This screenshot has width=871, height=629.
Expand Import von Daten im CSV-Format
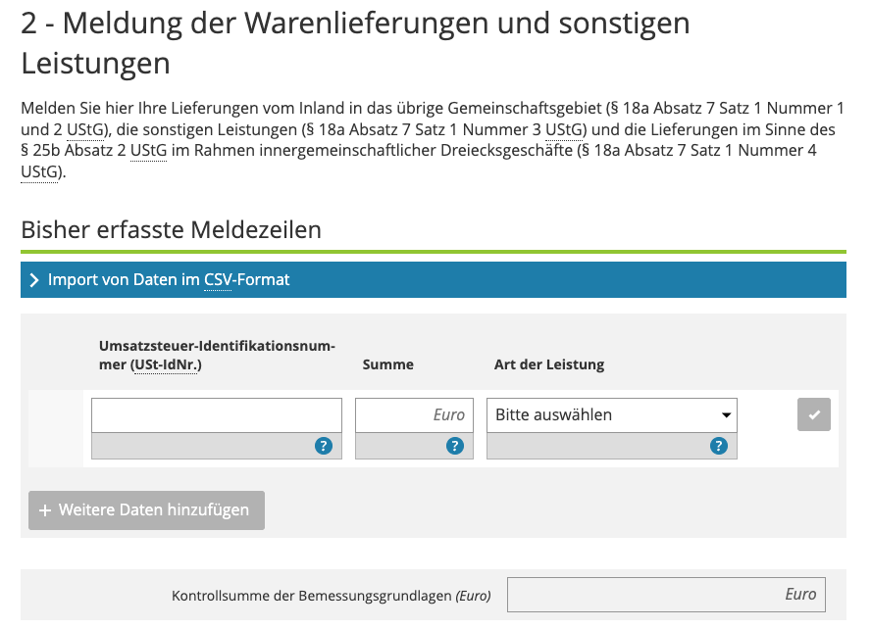pyautogui.click(x=434, y=279)
